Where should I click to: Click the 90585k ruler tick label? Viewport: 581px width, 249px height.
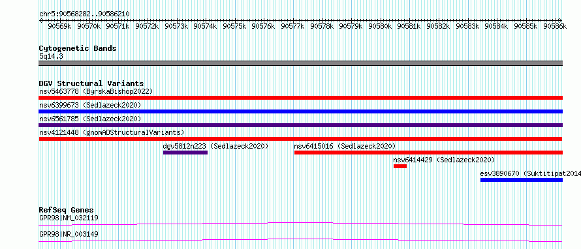point(526,26)
